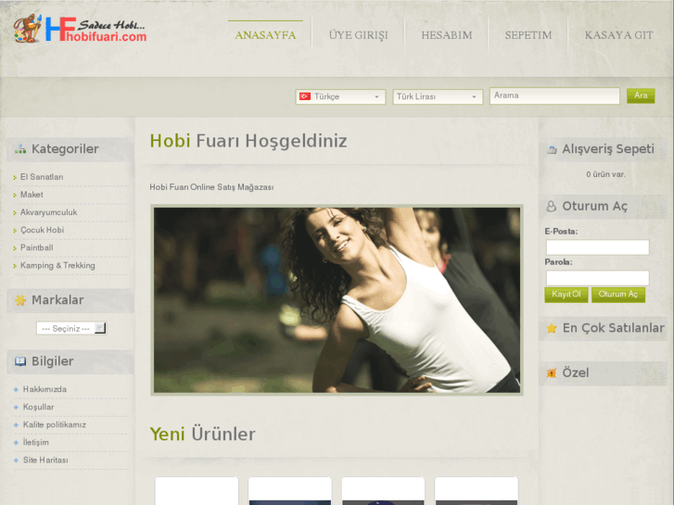Image resolution: width=674 pixels, height=505 pixels.
Task: Click the Kayıt Ol button
Action: (x=566, y=295)
